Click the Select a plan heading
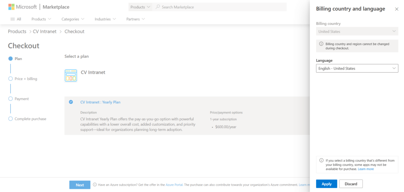This screenshot has width=404, height=192. (x=77, y=56)
